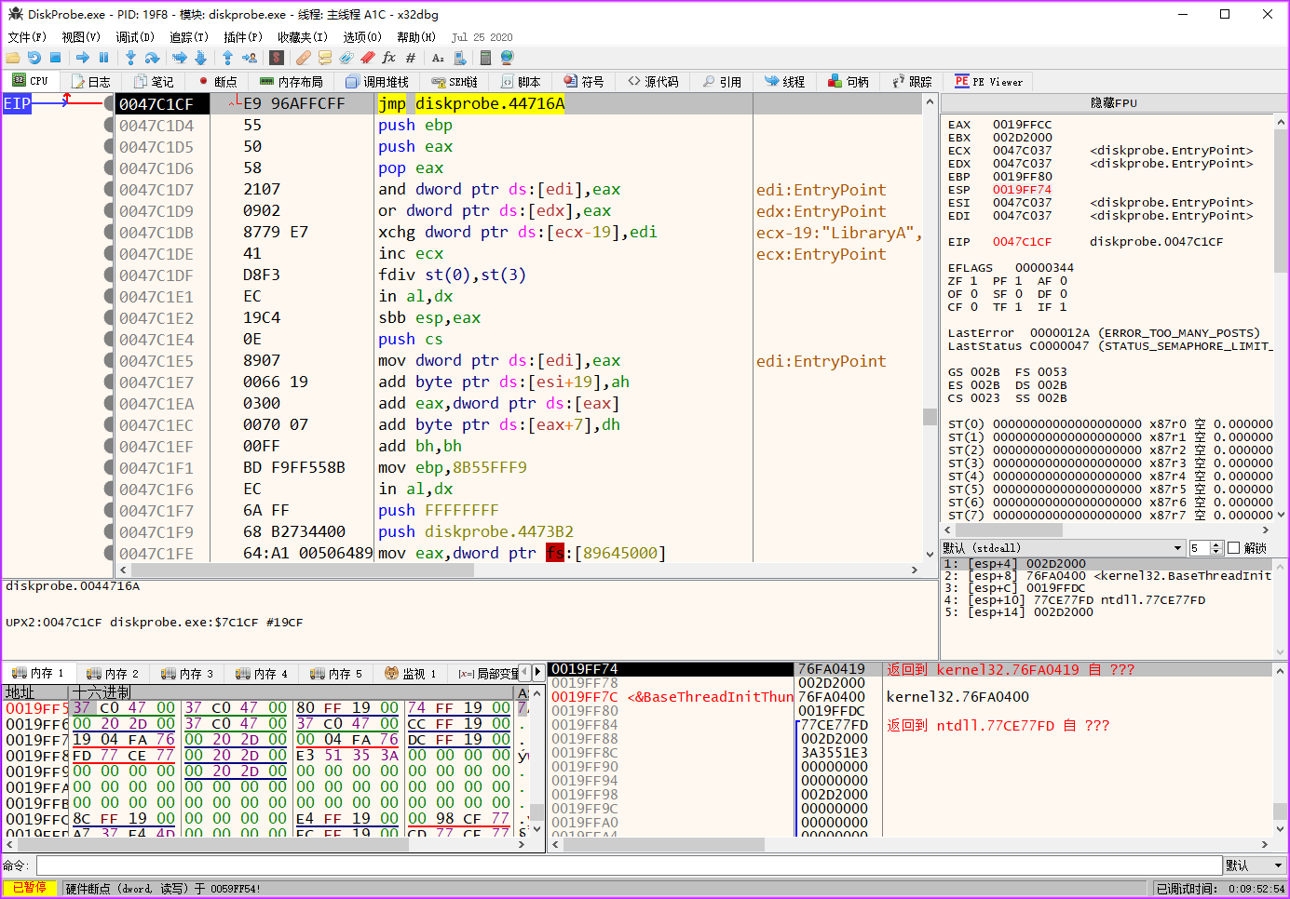Toggle breakpoint bullet at 0047C1DF
1290x899 pixels.
pyautogui.click(x=109, y=275)
